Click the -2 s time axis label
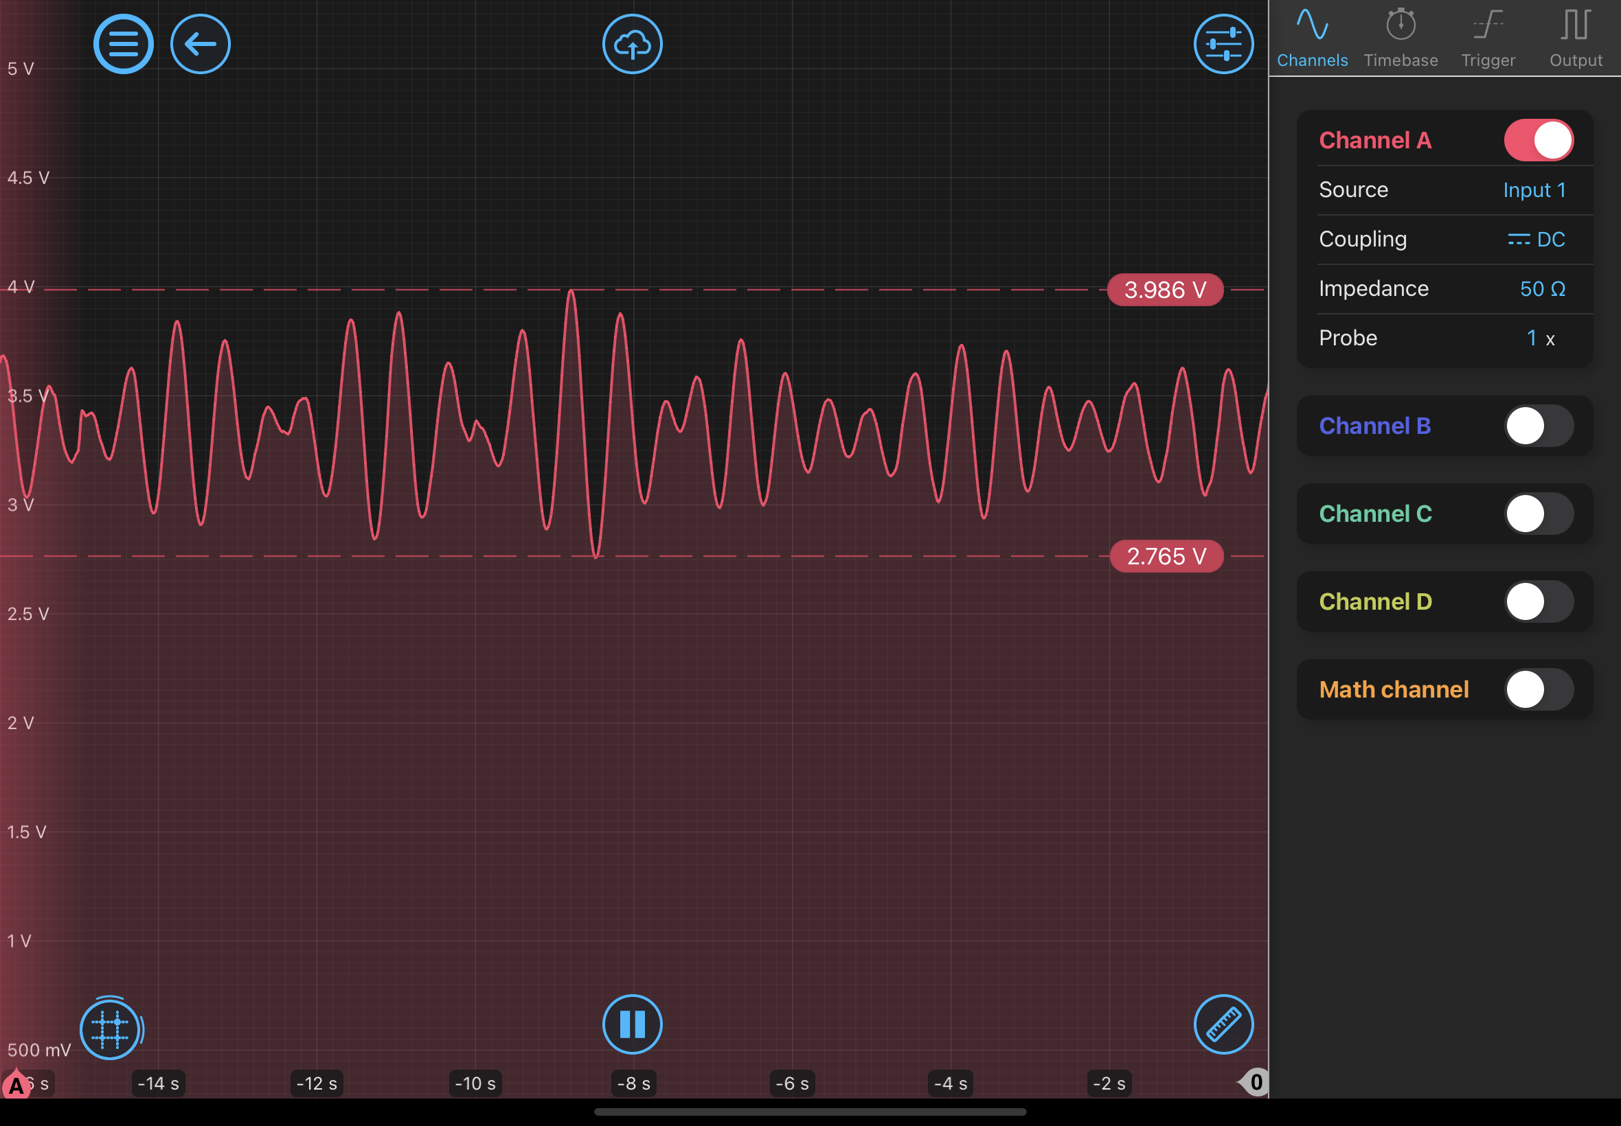This screenshot has height=1126, width=1621. (1109, 1083)
